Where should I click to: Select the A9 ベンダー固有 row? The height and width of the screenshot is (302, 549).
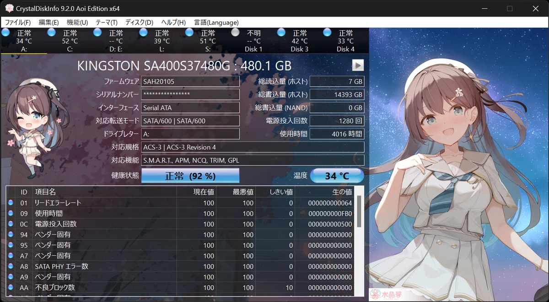(180, 277)
